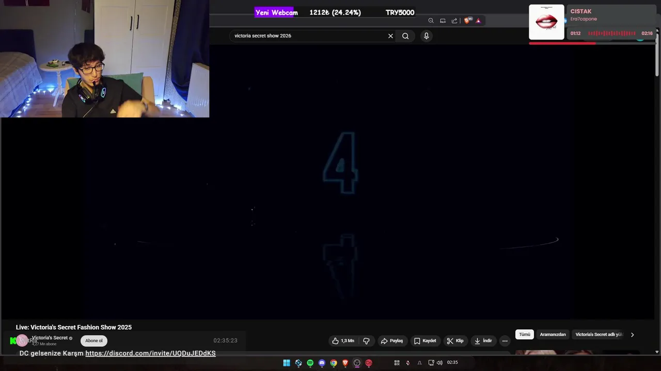Click the song waveform in music overlay

tap(612, 33)
